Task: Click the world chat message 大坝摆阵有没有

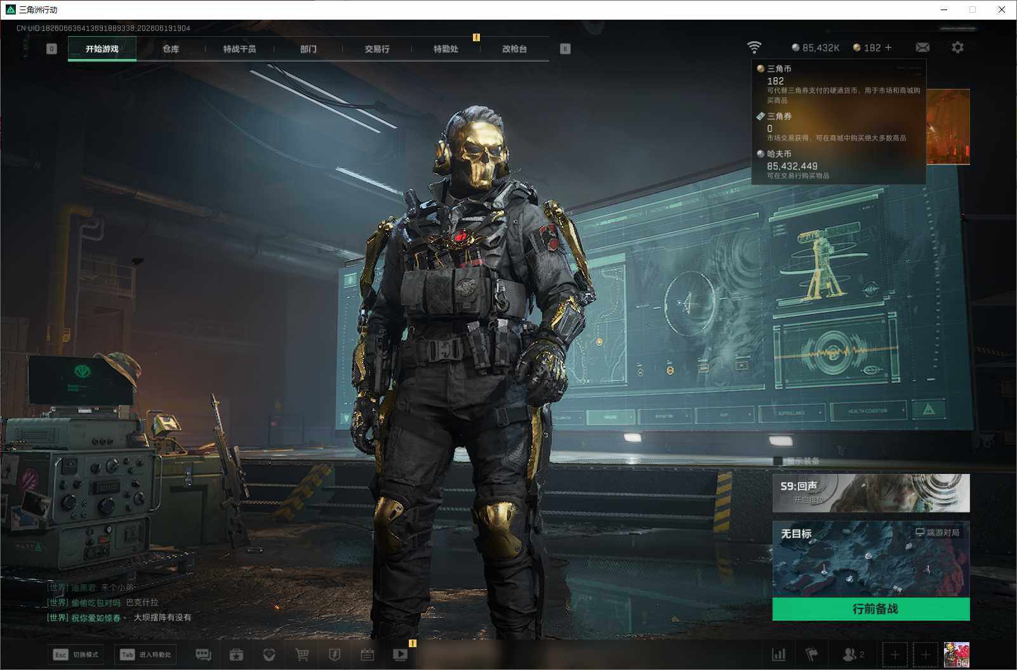Action: (x=162, y=617)
